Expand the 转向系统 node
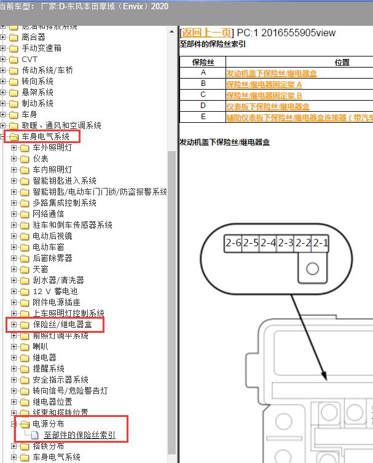The height and width of the screenshot is (463, 373). tap(2, 81)
